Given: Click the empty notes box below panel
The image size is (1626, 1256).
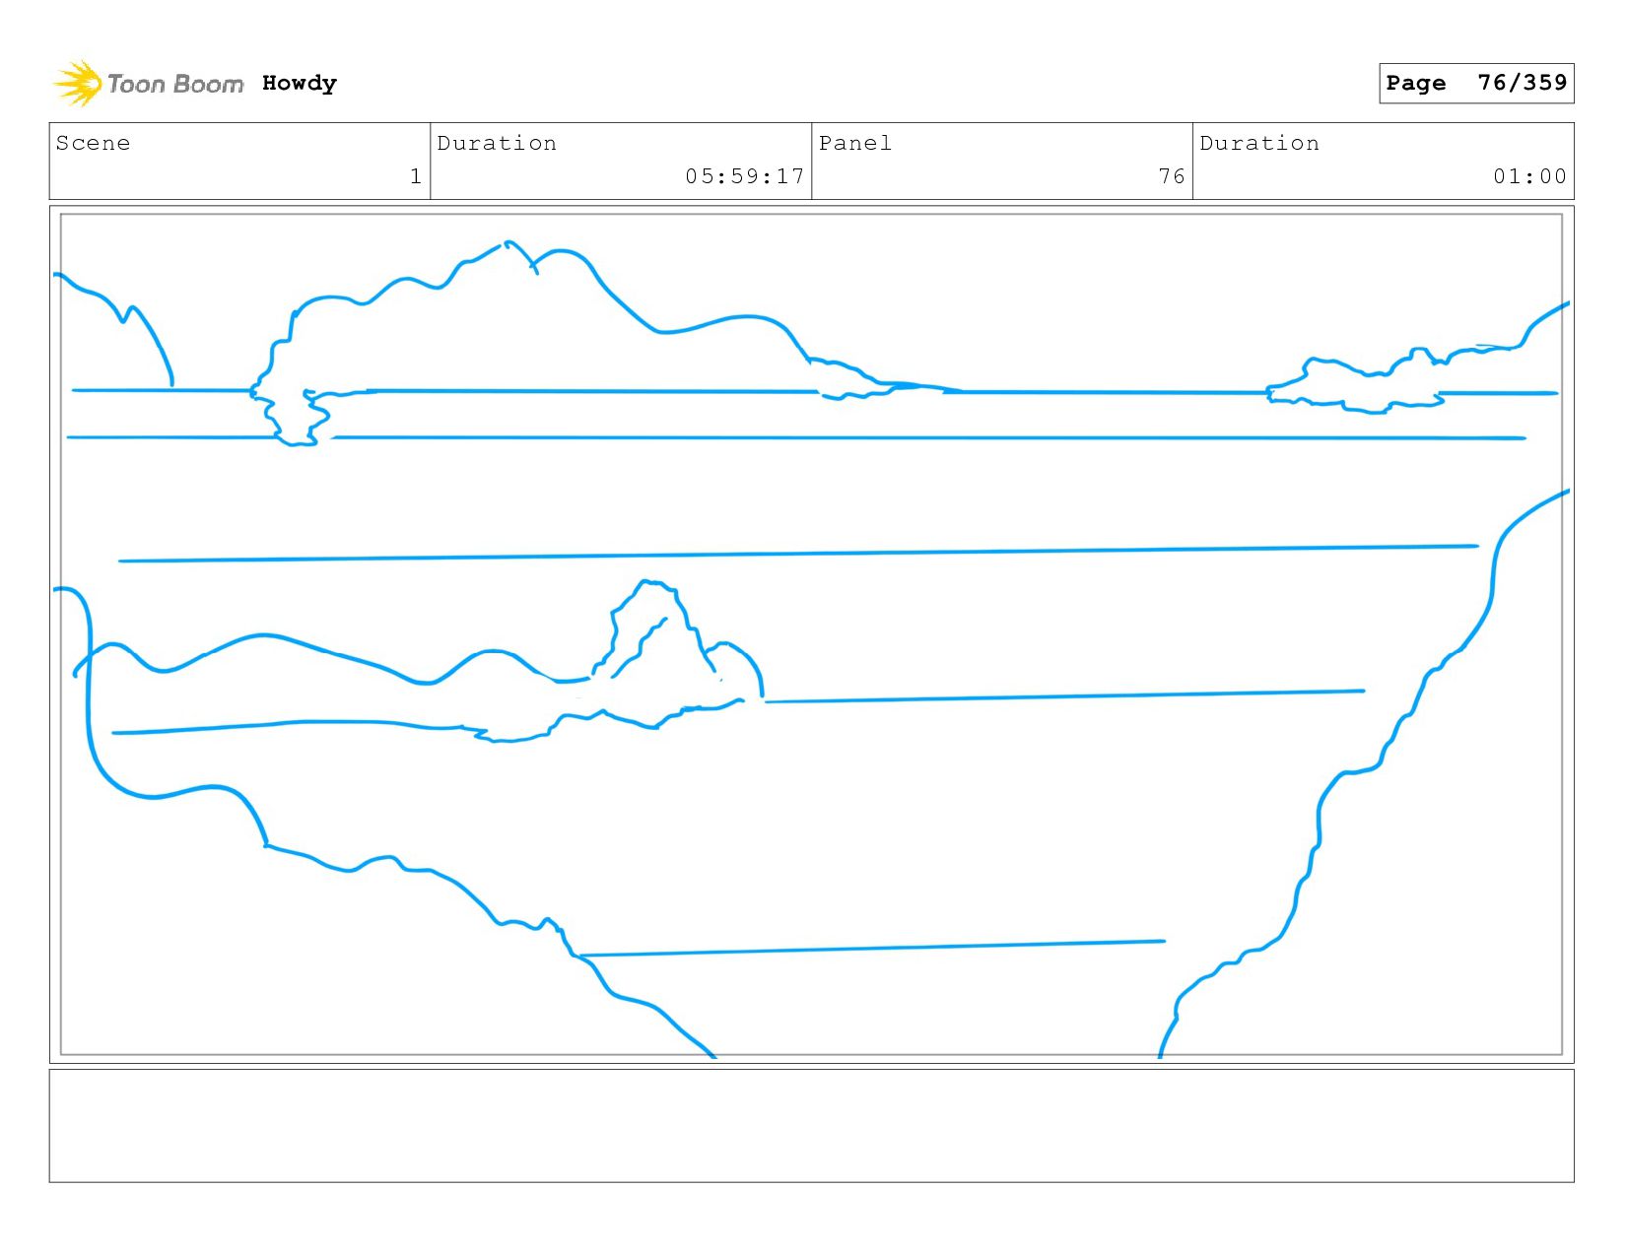Looking at the screenshot, I should (811, 1126).
